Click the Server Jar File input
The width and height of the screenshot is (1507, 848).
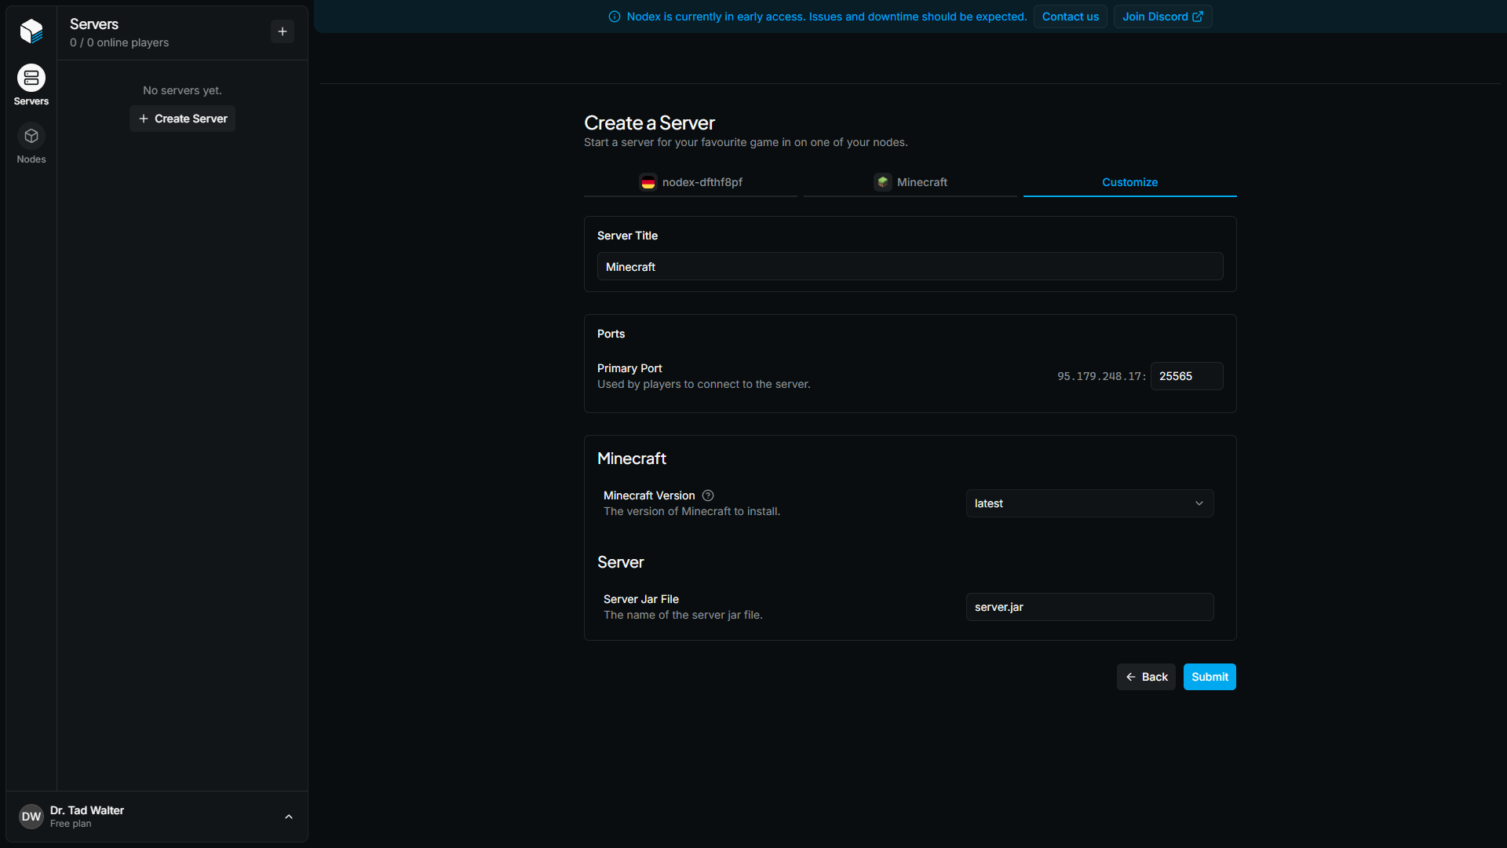1089,607
